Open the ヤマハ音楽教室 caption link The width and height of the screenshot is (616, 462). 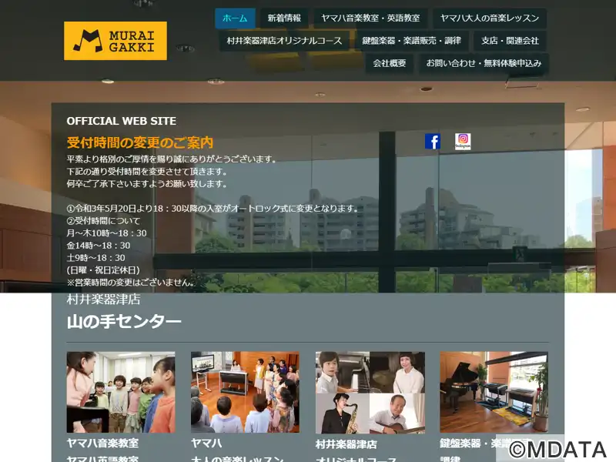pyautogui.click(x=102, y=444)
